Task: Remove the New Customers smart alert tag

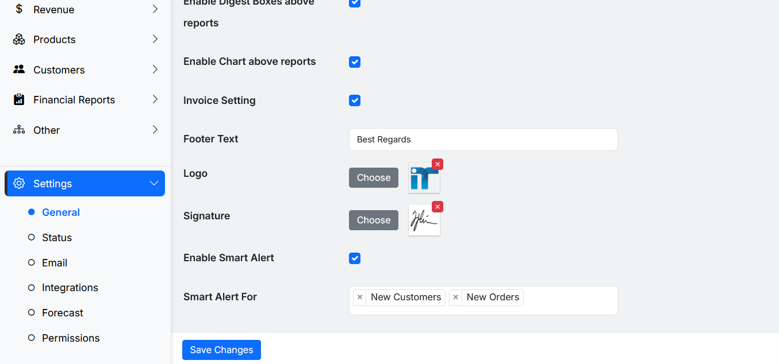Action: [x=360, y=297]
